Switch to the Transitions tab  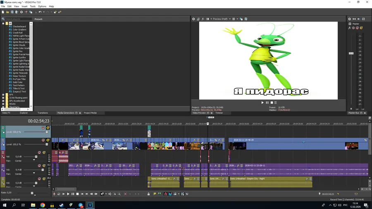pos(43,113)
